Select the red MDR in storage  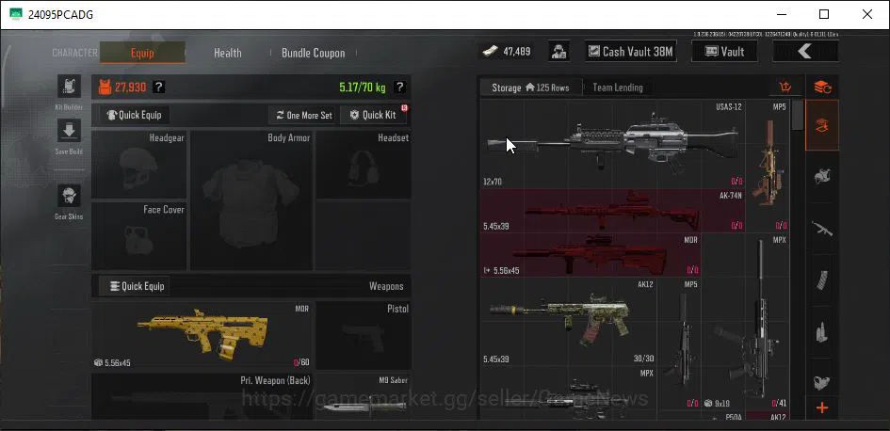pyautogui.click(x=591, y=255)
